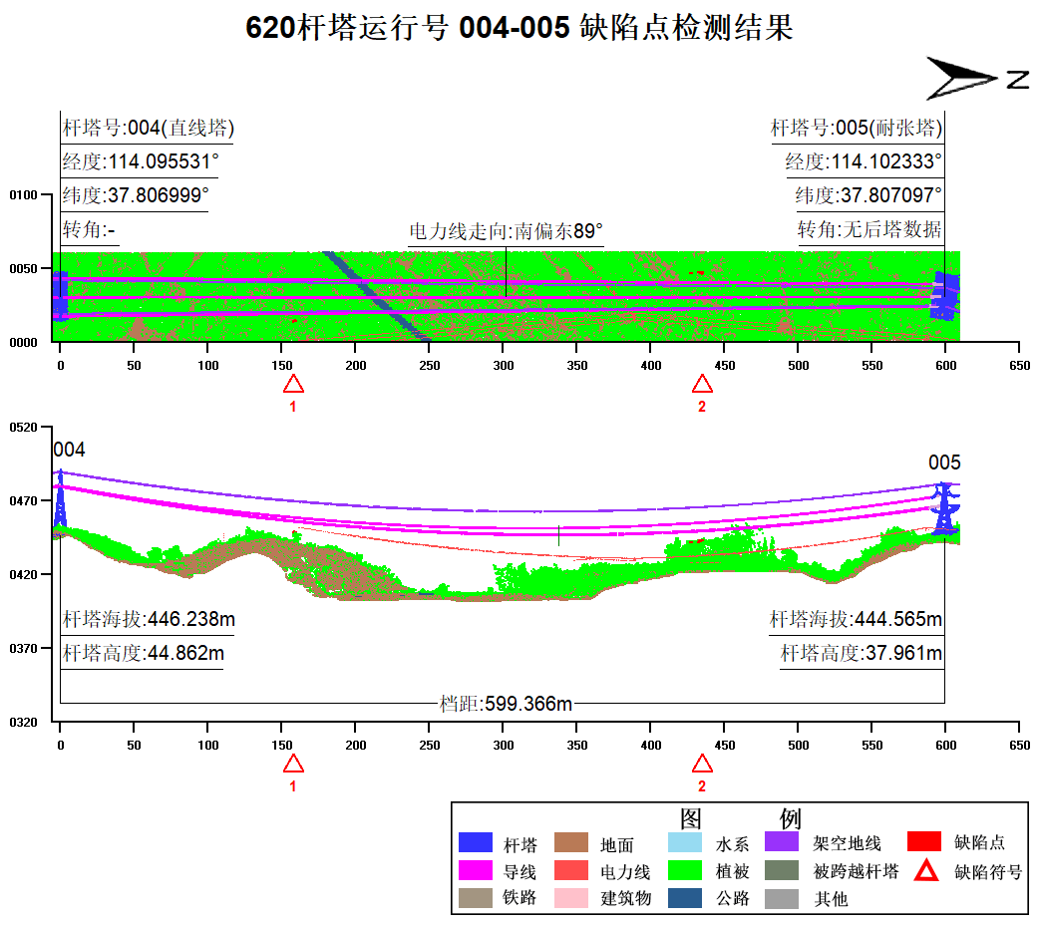Click the 0420 y-axis tick of profile view
This screenshot has width=1040, height=925.
point(23,574)
